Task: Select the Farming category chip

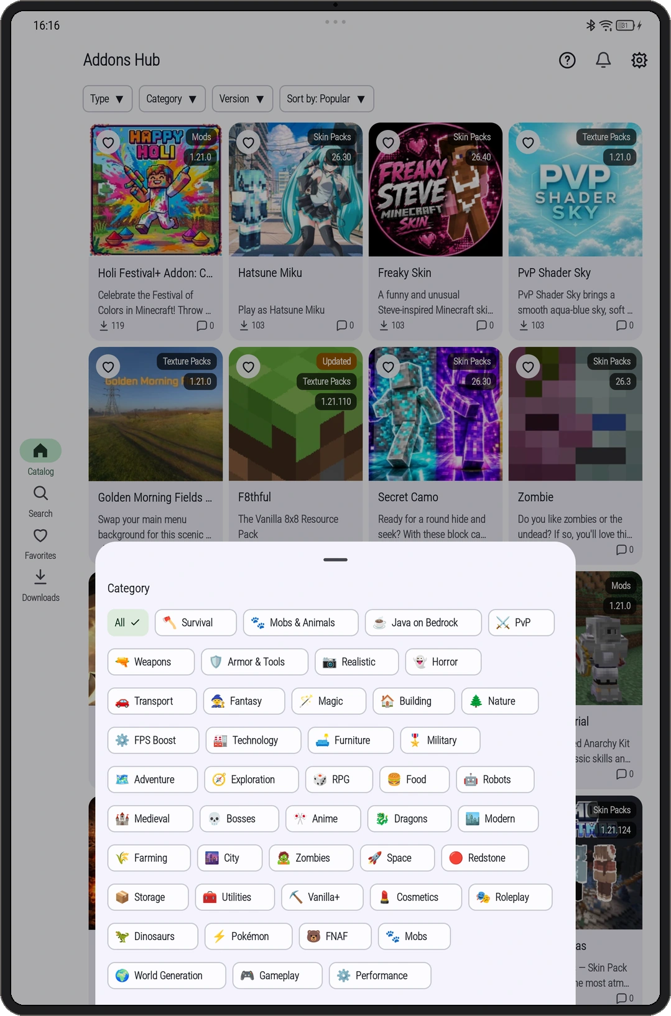Action: pyautogui.click(x=149, y=857)
